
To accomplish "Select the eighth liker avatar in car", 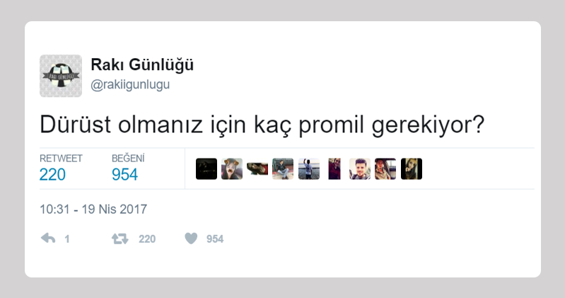I will [x=385, y=169].
